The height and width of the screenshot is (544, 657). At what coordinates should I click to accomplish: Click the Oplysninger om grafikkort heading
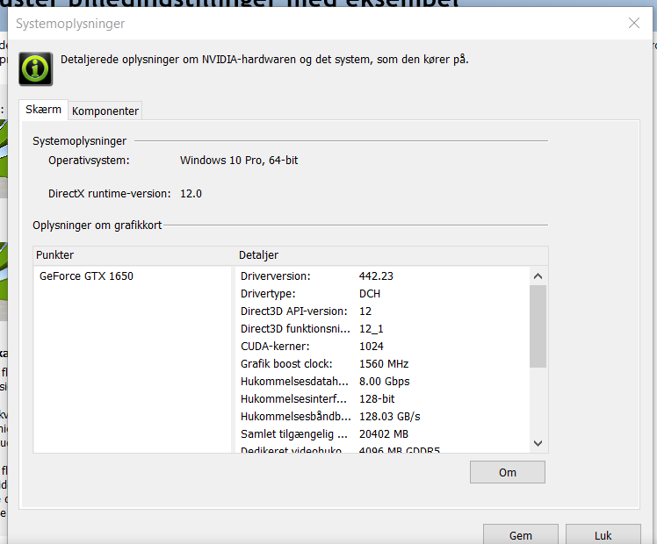97,225
